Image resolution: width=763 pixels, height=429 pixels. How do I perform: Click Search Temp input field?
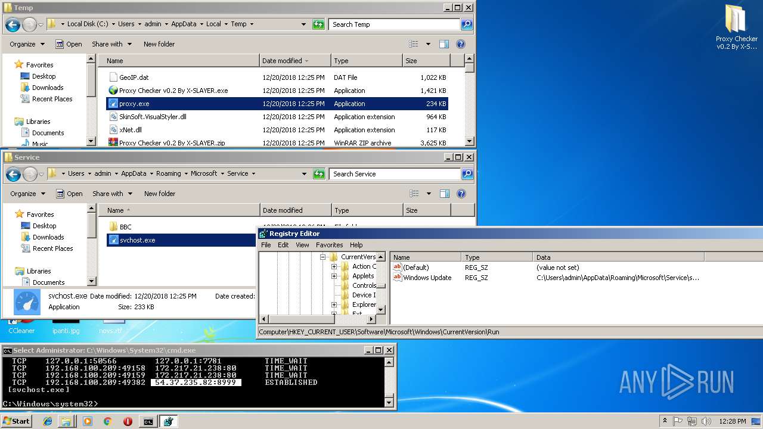coord(394,24)
